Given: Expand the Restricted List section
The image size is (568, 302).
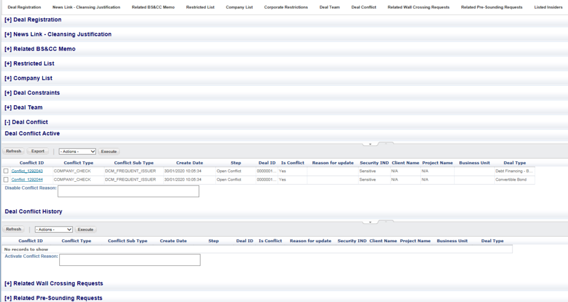Looking at the screenshot, I should [x=29, y=64].
